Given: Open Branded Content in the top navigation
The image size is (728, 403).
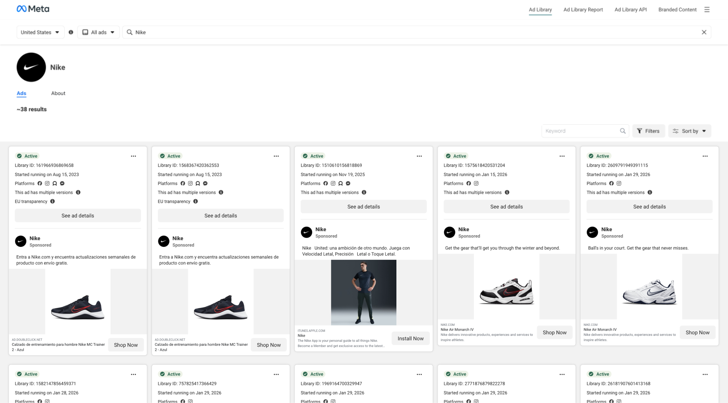Looking at the screenshot, I should point(677,10).
